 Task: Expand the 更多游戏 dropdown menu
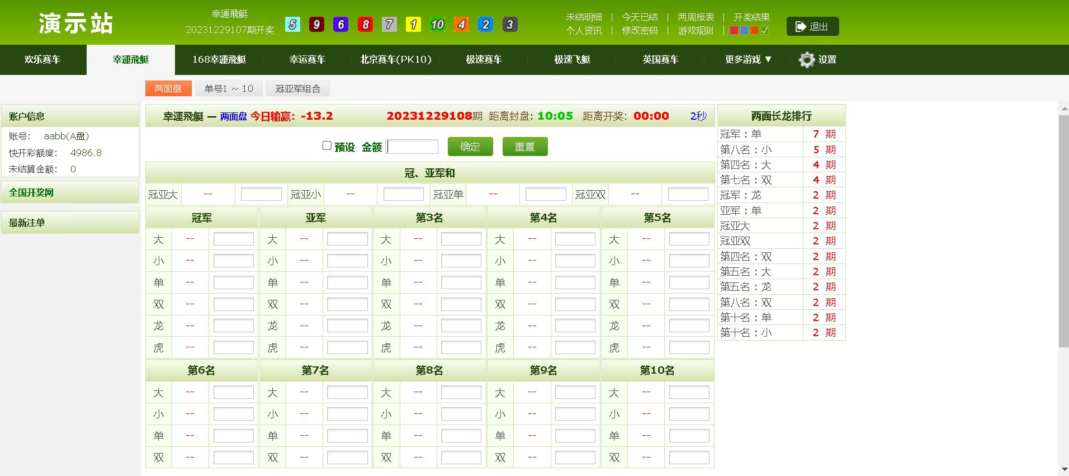coord(748,59)
